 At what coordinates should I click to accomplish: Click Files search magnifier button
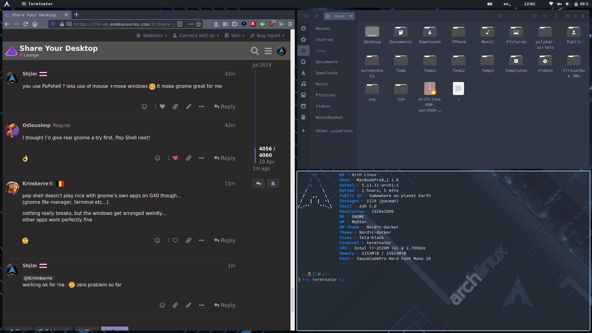point(500,16)
